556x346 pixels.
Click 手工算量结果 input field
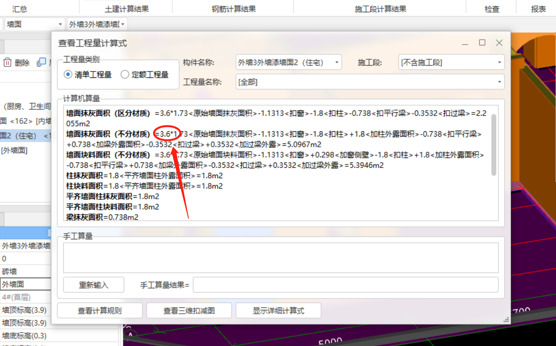tap(346, 285)
